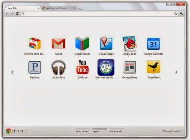
Task: Click the back navigation arrow
Action: click(7, 14)
